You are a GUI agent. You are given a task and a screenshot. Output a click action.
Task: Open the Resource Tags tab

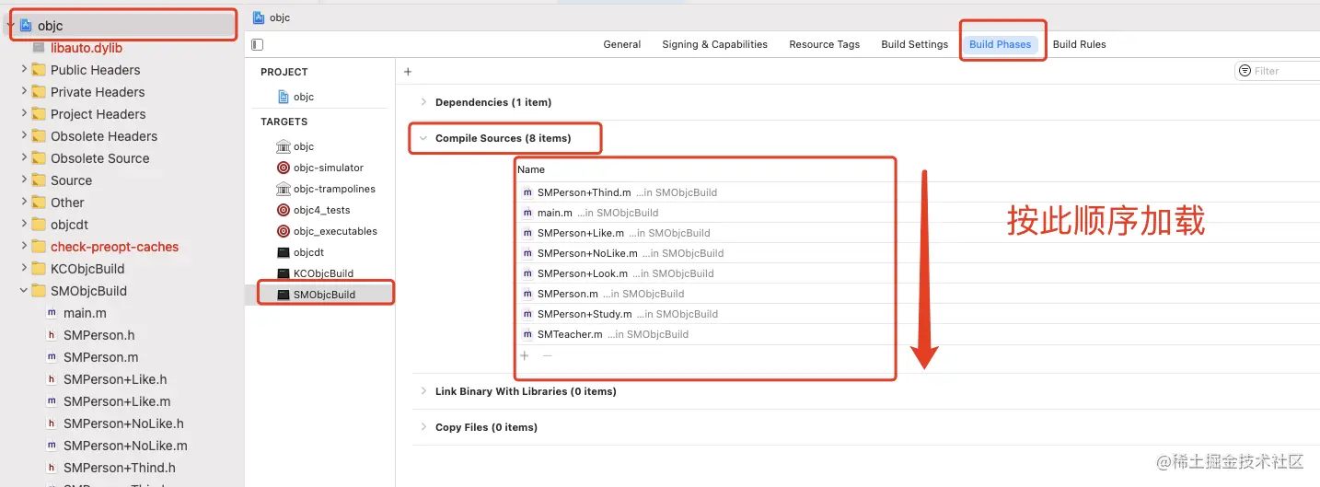(824, 44)
